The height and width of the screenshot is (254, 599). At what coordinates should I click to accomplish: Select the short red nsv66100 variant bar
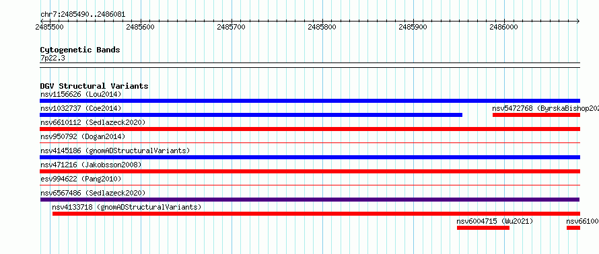(573, 228)
